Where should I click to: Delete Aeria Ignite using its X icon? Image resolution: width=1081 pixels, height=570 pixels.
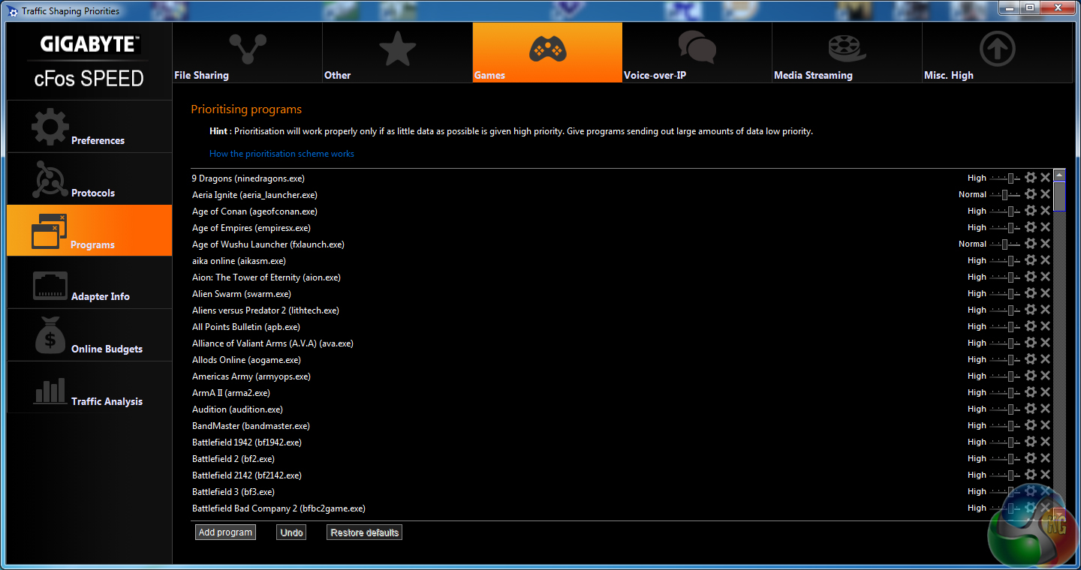pyautogui.click(x=1045, y=194)
